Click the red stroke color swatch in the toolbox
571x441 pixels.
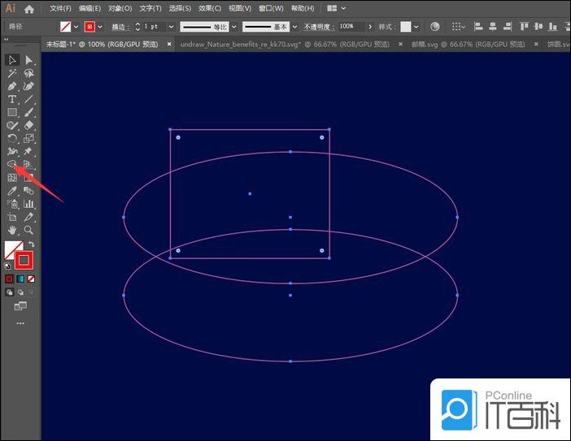pos(25,260)
